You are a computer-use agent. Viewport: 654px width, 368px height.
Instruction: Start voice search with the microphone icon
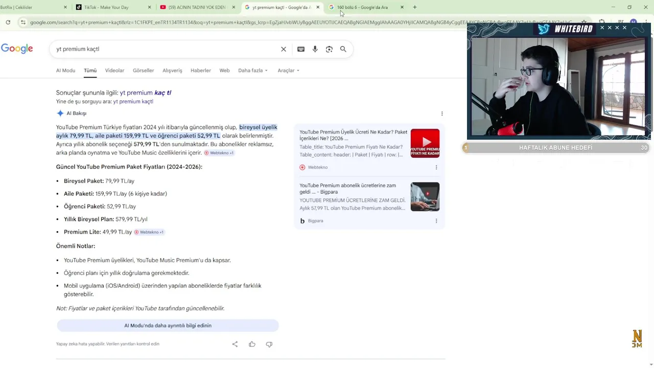click(x=315, y=49)
